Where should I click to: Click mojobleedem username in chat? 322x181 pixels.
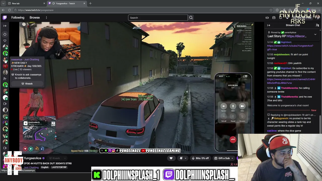281,54
